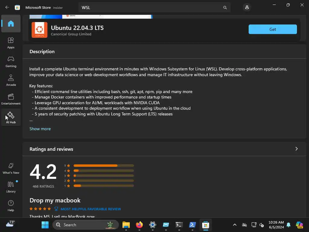
Task: Click the 4.2 average rating number
Action: coord(43,172)
